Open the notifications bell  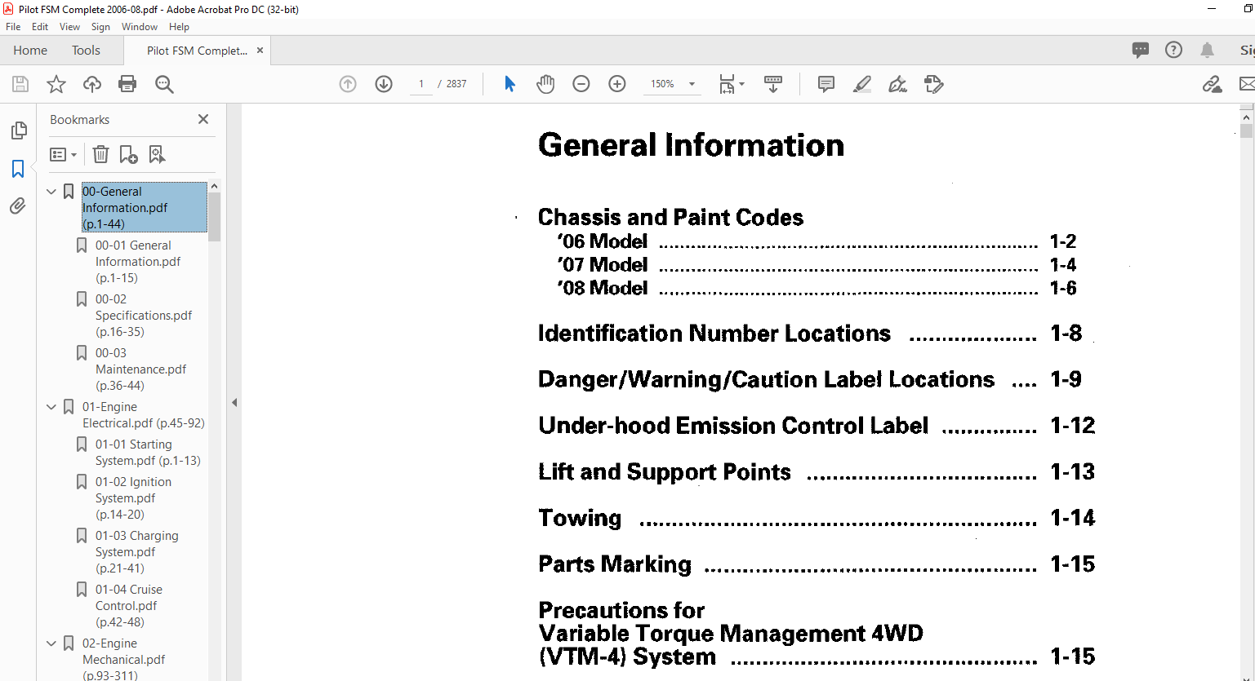coord(1207,50)
